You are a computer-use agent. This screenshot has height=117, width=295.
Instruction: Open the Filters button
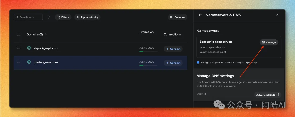pyautogui.click(x=63, y=17)
